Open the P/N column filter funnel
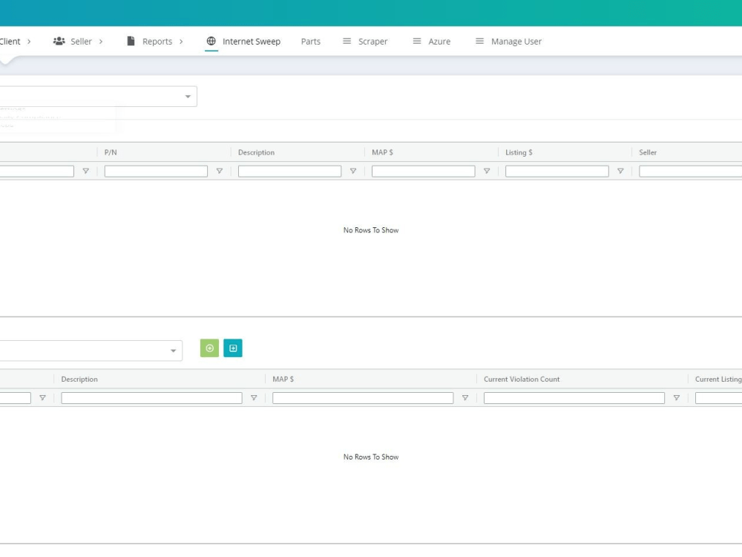This screenshot has height=557, width=742. point(220,171)
